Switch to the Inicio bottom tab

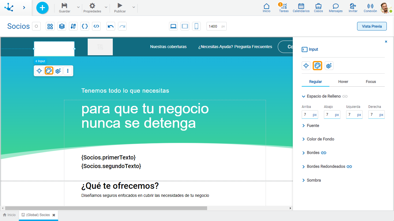tap(9, 215)
